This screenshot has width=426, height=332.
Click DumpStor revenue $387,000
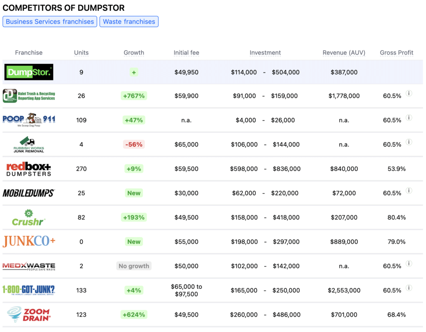(x=344, y=72)
